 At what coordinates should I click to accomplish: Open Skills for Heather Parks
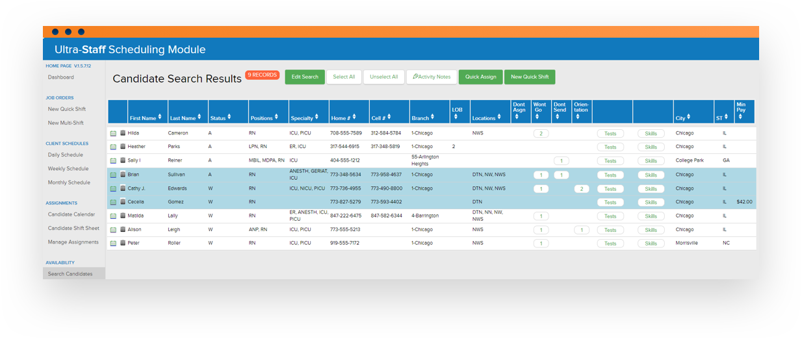coord(651,147)
